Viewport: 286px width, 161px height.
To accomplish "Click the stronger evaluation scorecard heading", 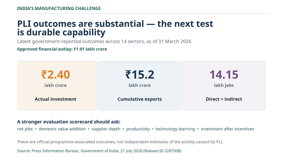I will click(x=69, y=122).
